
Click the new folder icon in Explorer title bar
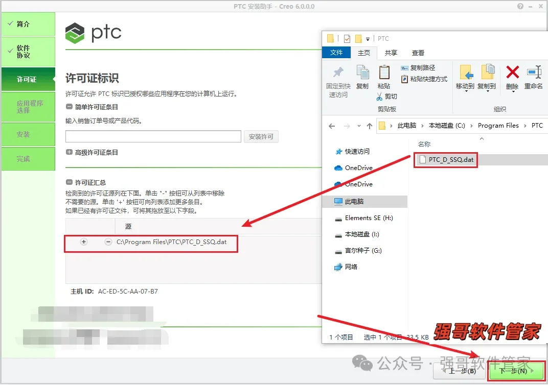[358, 38]
